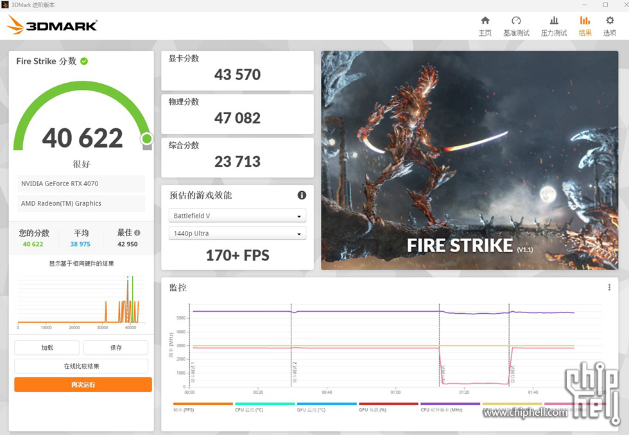
Task: Open the Battlefield V game dropdown
Action: pyautogui.click(x=237, y=216)
